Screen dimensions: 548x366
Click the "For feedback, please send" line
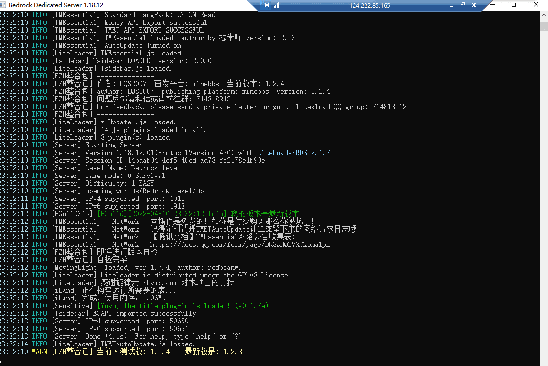pos(204,107)
